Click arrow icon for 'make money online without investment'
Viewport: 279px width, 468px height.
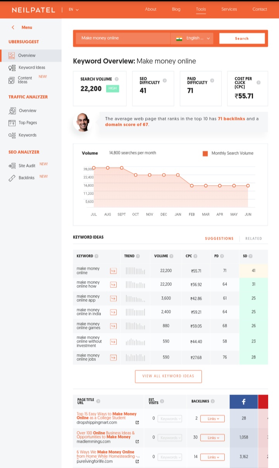click(x=113, y=342)
